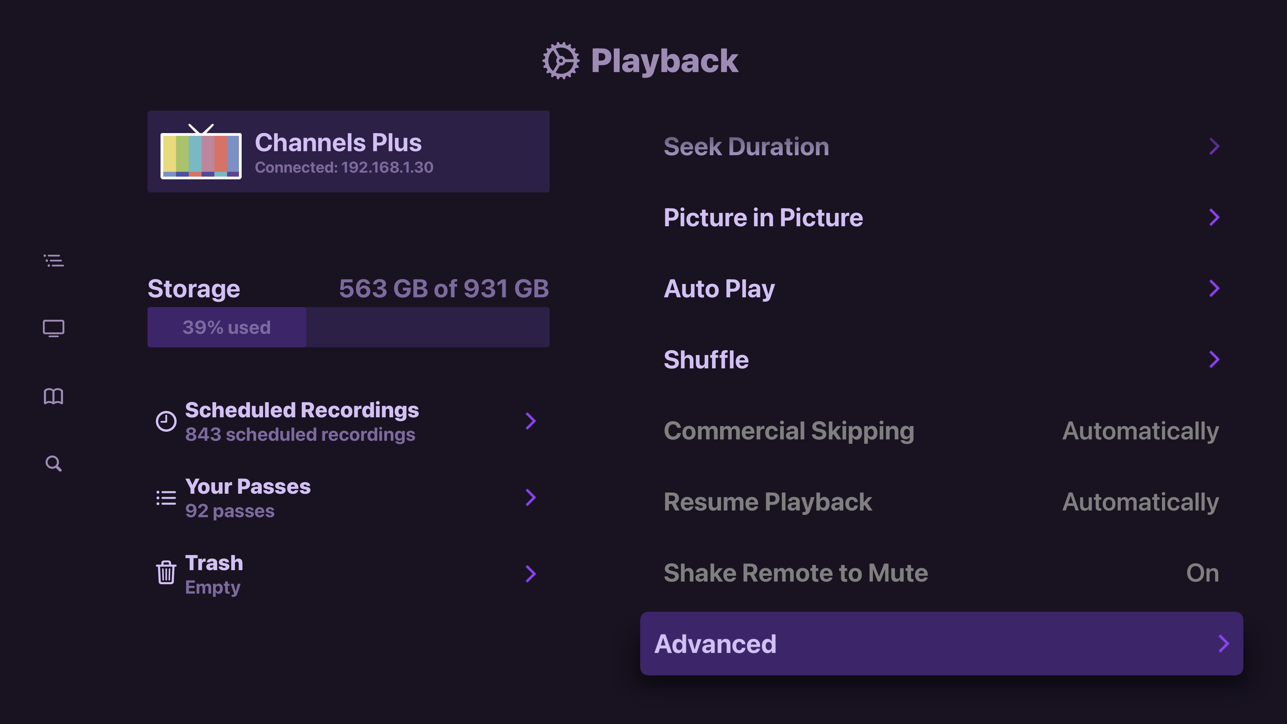Viewport: 1287px width, 724px height.
Task: Click the Channels Plus TV logo
Action: pyautogui.click(x=201, y=152)
